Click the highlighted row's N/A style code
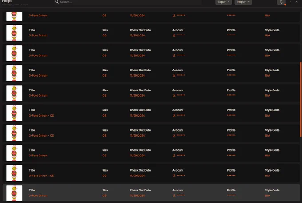This screenshot has height=203, width=302. tap(267, 195)
